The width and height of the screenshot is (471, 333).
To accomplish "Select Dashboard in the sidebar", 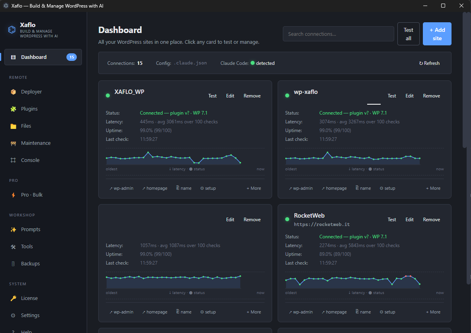I will (43, 57).
